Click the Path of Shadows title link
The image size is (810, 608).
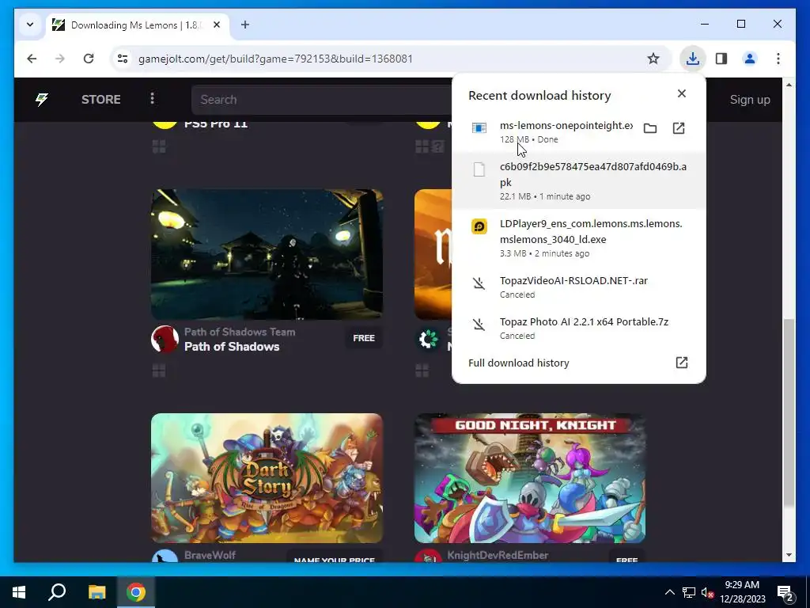click(232, 347)
